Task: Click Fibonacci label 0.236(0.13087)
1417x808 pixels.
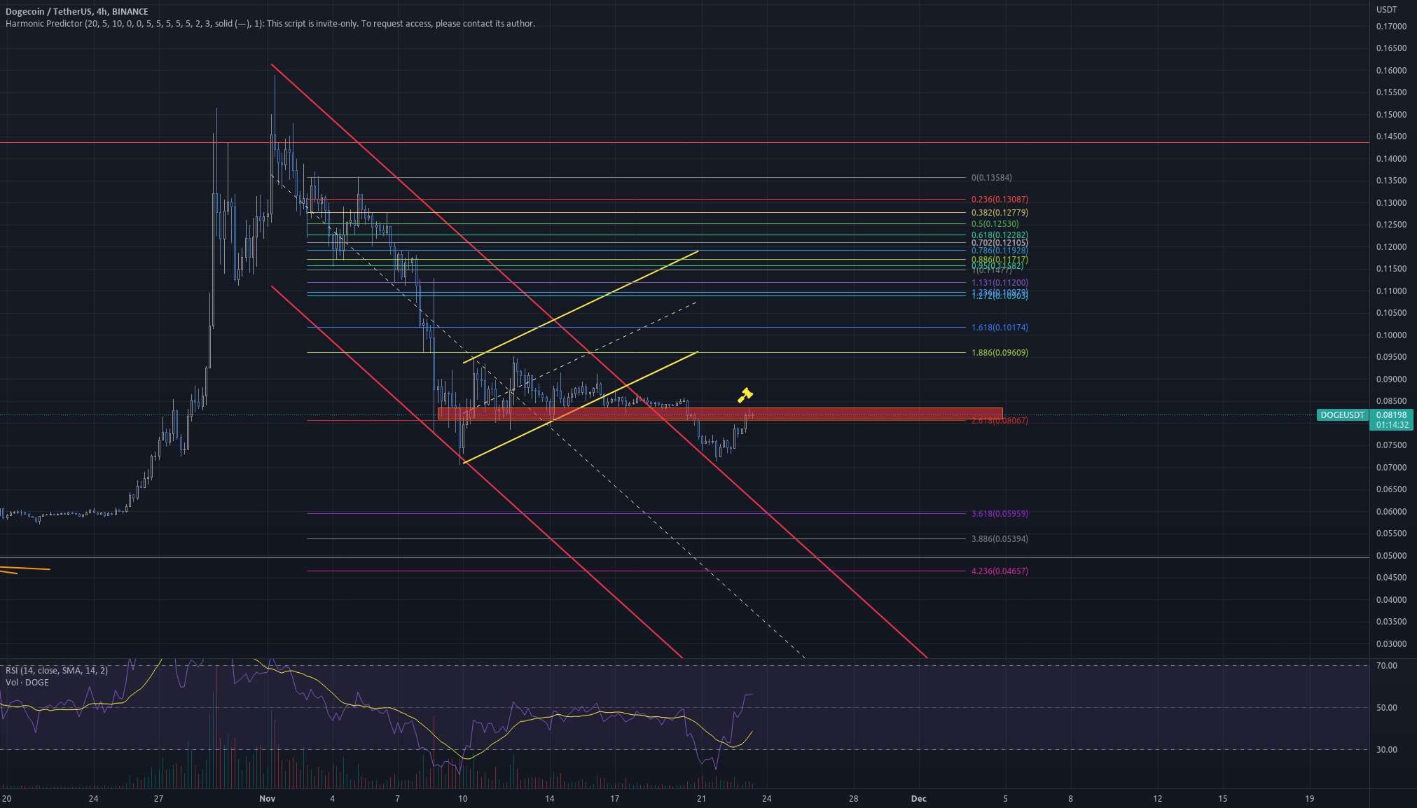Action: click(1000, 200)
